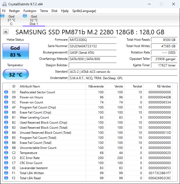
Task: Click the Disk 1 status orb
Action: [25, 16]
